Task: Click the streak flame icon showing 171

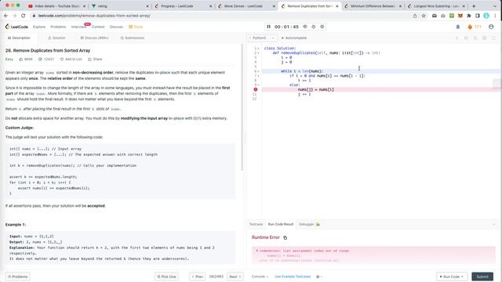Action: point(470,27)
